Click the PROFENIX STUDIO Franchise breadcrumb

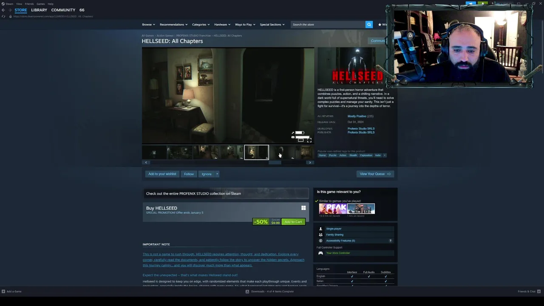193,36
